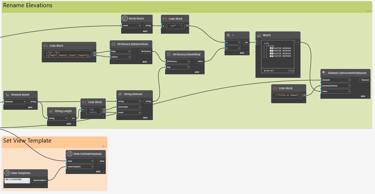Screen dimensions: 375x194
Task: Open String.Remove node three-dot options
Action: tap(151, 118)
